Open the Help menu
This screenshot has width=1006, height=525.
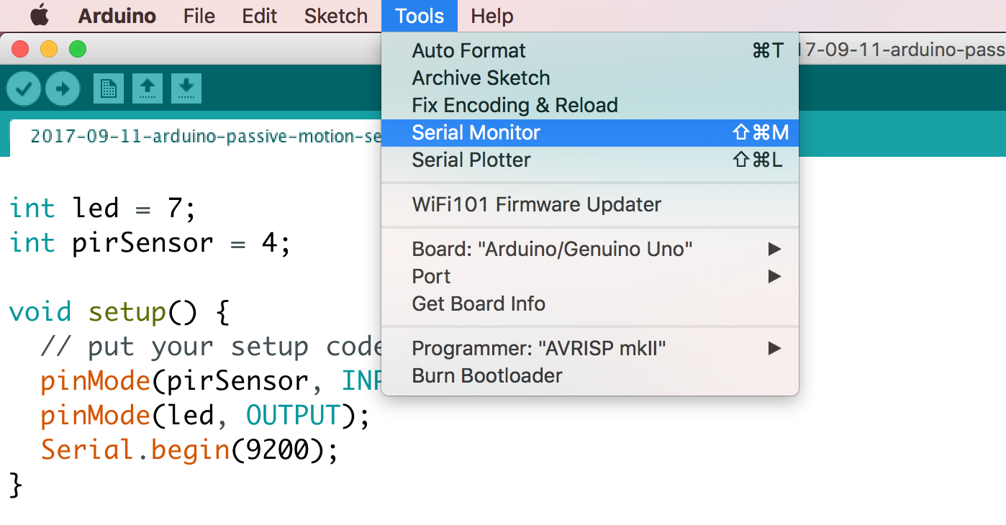pyautogui.click(x=492, y=16)
